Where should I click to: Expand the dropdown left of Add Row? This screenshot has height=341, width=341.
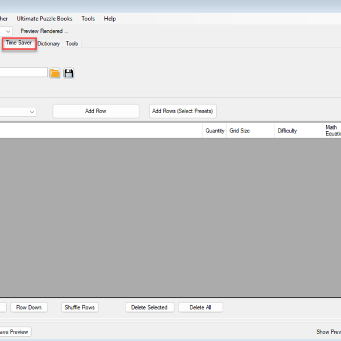coord(31,111)
